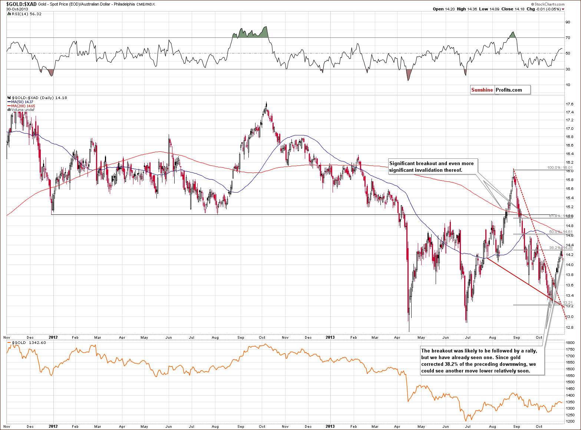Click the 12.8 price axis label
This screenshot has width=581, height=430.
pyautogui.click(x=570, y=328)
